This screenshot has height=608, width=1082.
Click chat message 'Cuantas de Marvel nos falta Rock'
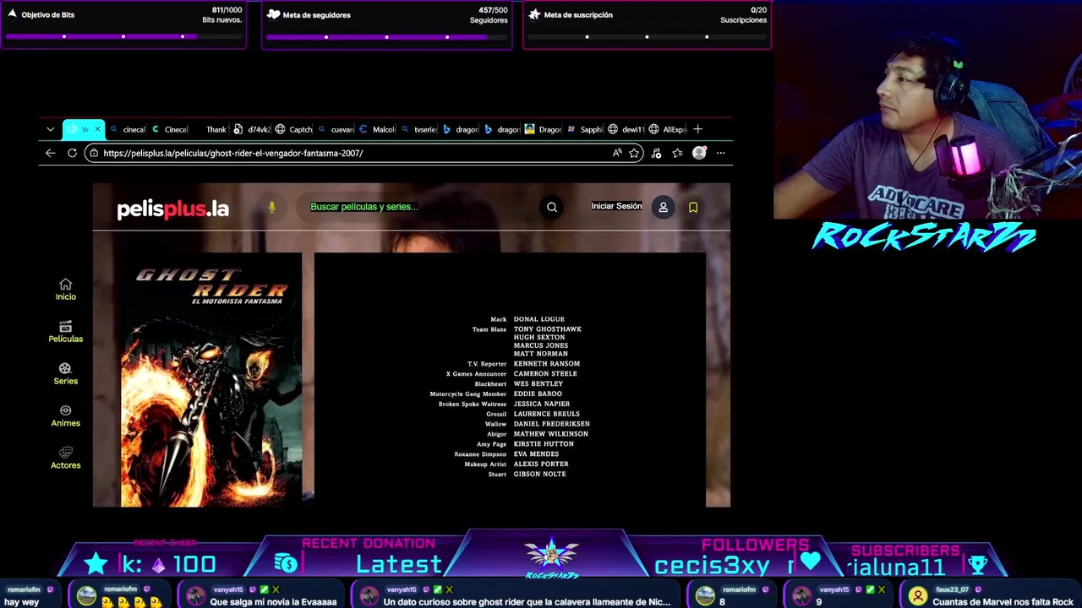pos(1003,602)
